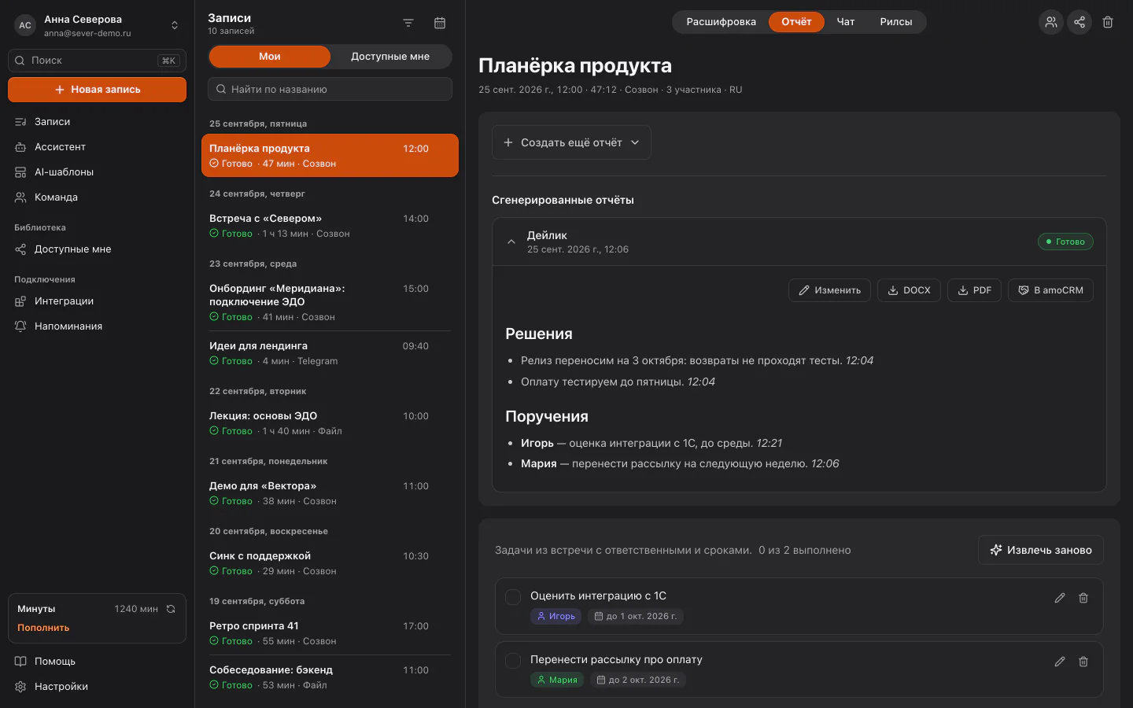Screen dimensions: 1133x708
Task: Delete task Перенести рассылку про оплату
Action: [1083, 662]
